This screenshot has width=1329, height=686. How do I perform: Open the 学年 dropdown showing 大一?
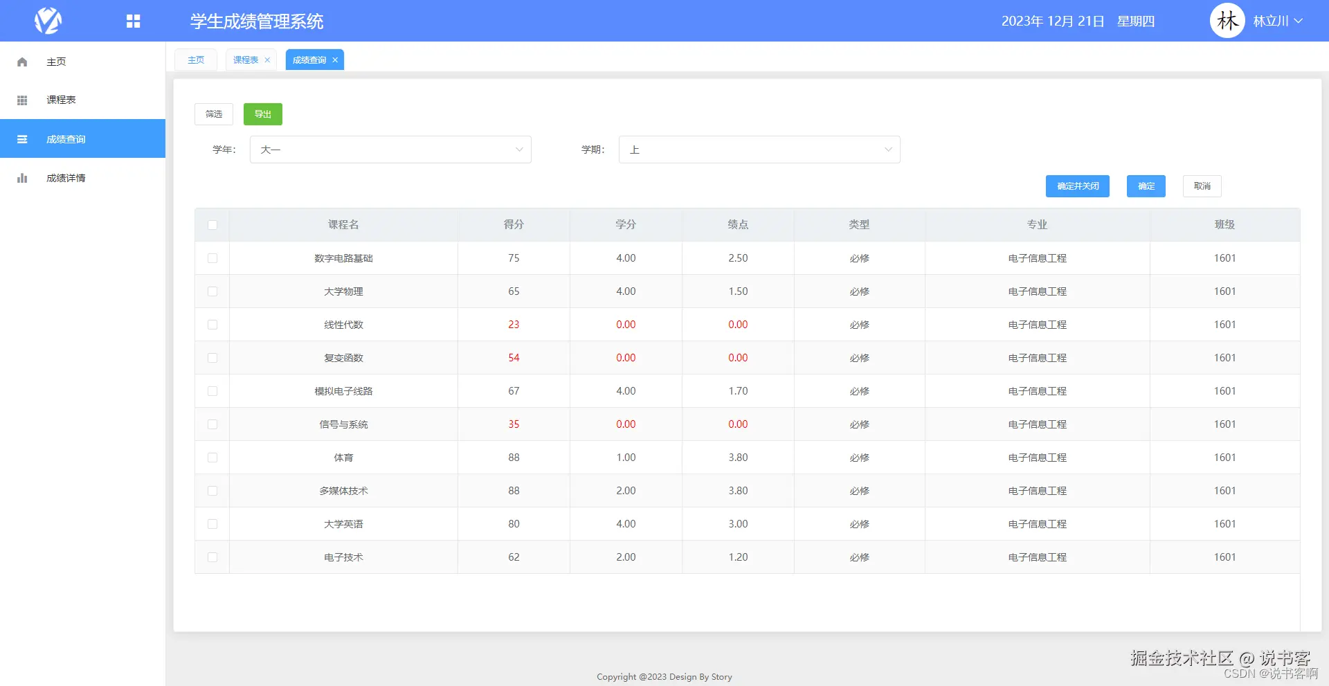(390, 150)
